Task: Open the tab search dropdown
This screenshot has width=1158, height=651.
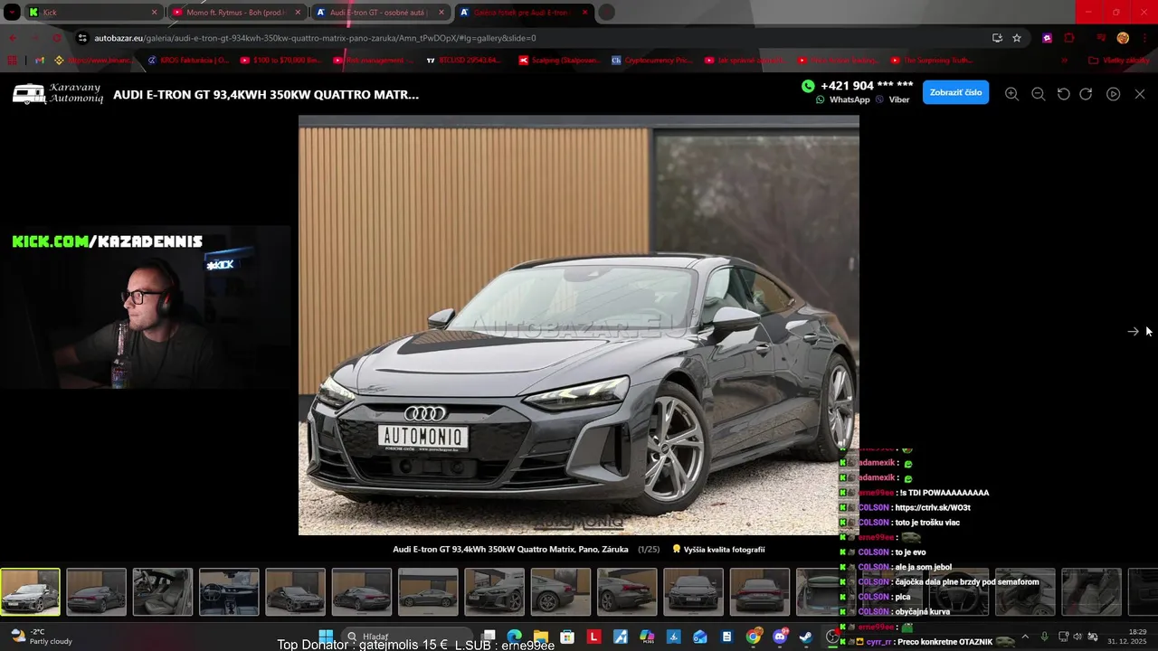Action: [12, 13]
